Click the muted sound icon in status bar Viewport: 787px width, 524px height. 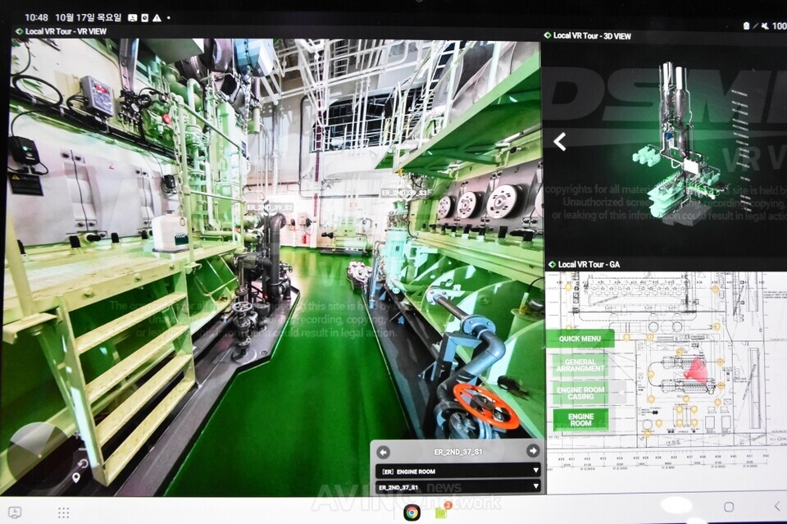(x=764, y=26)
